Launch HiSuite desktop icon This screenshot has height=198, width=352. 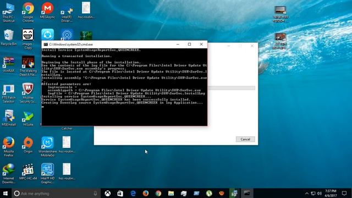(28, 119)
